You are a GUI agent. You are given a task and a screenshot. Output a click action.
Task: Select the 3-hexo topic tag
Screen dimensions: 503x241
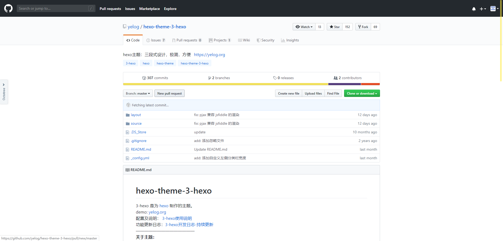tap(131, 63)
